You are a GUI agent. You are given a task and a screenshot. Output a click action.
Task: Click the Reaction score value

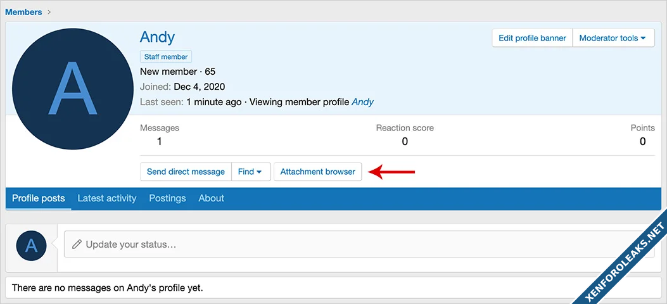point(405,142)
